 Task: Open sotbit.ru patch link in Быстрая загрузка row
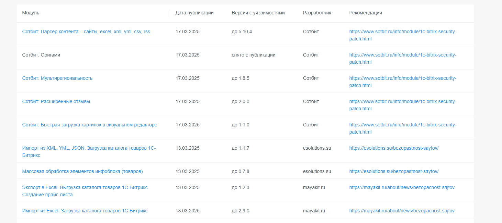(x=403, y=128)
